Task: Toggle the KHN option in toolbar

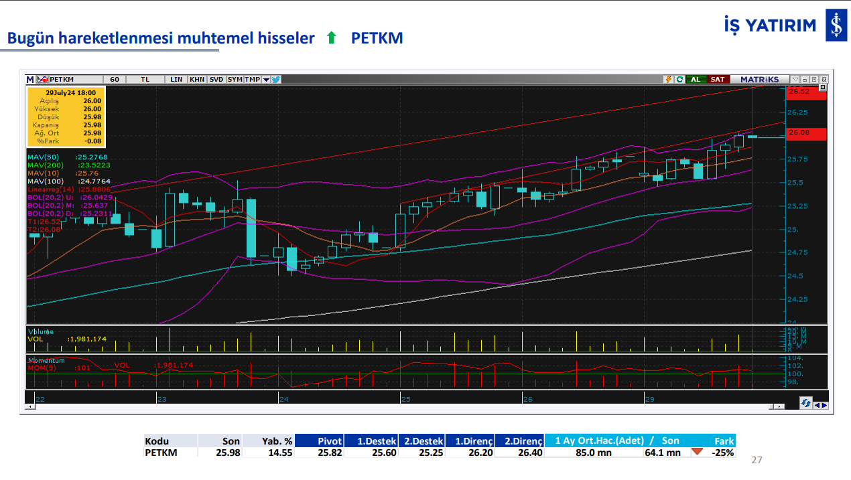Action: pos(197,79)
